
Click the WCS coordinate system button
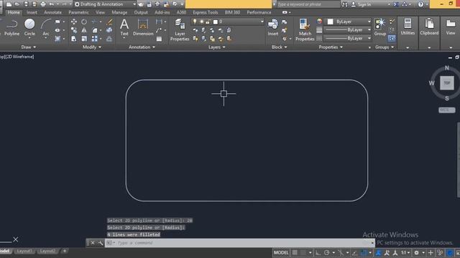(x=447, y=110)
